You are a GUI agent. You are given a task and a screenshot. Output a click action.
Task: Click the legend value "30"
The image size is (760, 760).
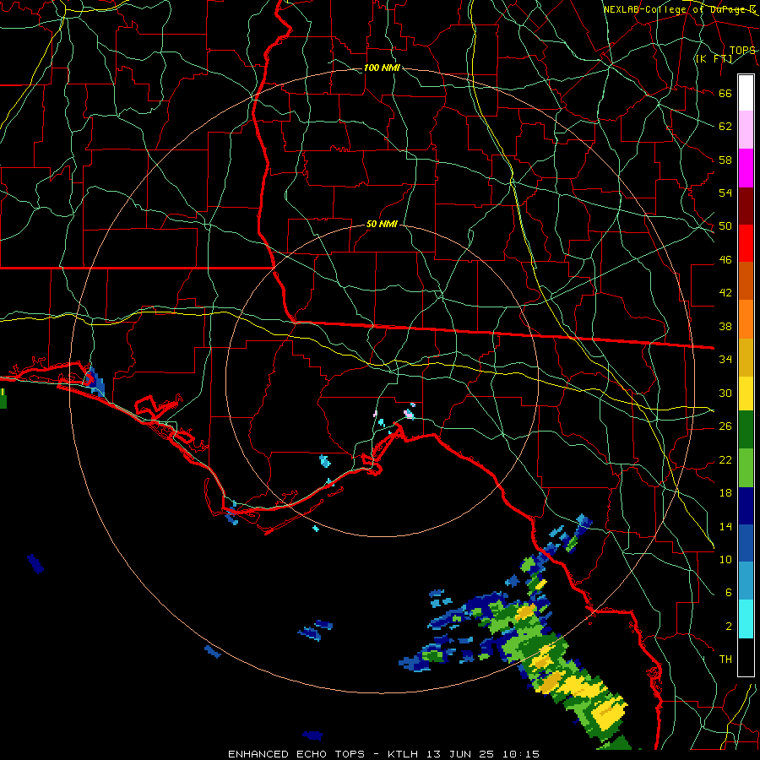(x=725, y=393)
